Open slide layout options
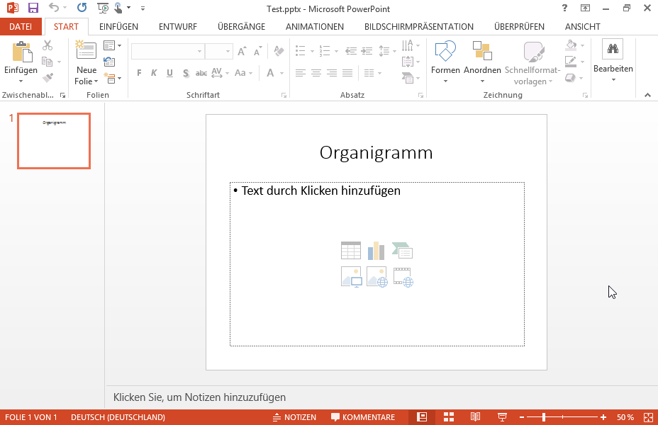Image resolution: width=658 pixels, height=425 pixels. (112, 45)
